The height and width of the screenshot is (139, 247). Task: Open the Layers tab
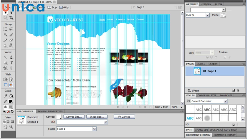click(x=213, y=64)
